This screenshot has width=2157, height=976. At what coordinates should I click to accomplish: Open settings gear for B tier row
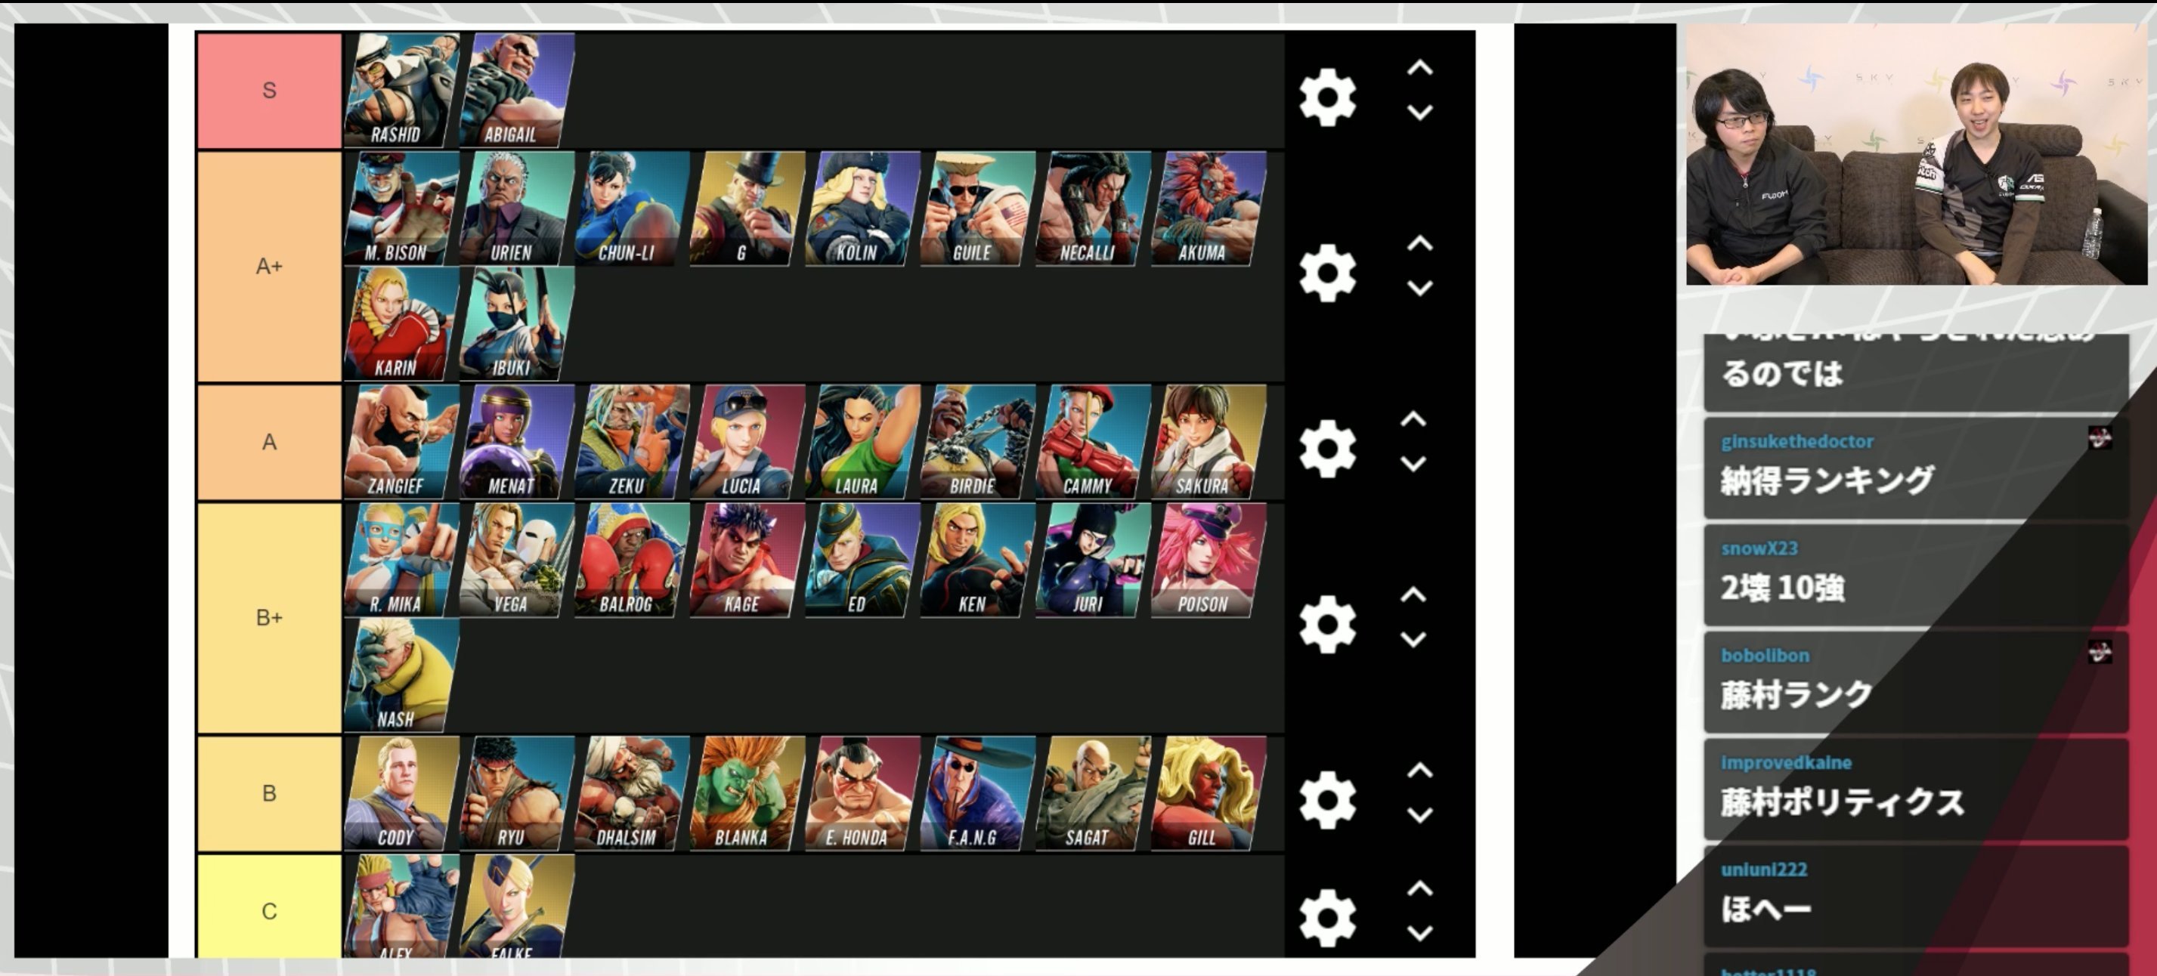(1327, 800)
